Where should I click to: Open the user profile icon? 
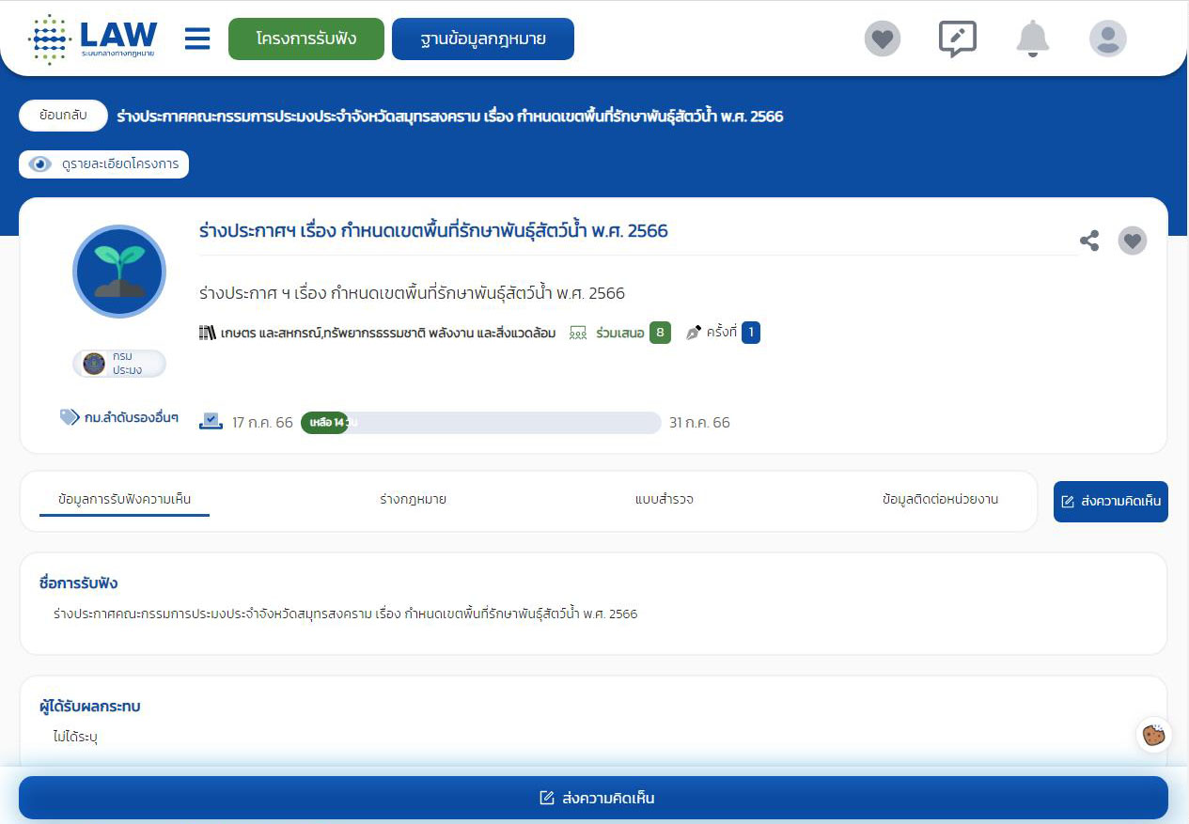click(1107, 39)
